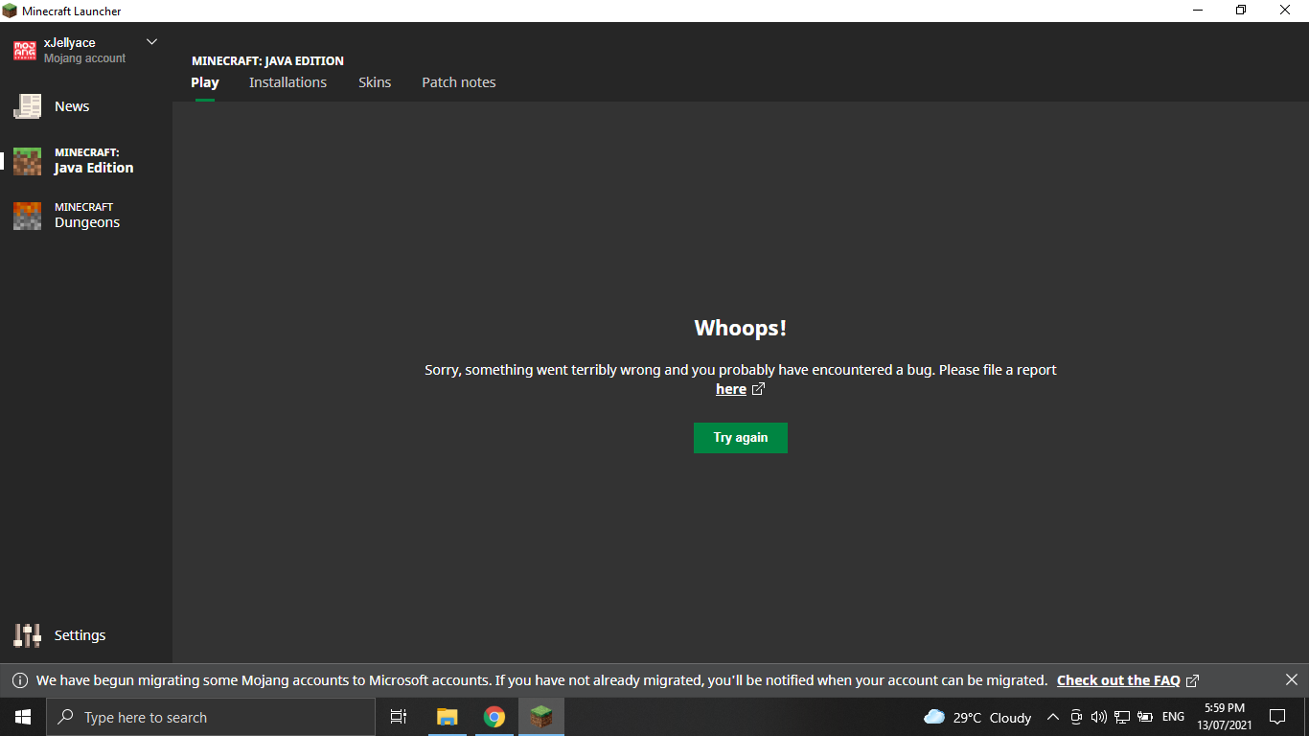The width and height of the screenshot is (1309, 736).
Task: Click the migration notice text in the banner
Action: coord(541,680)
